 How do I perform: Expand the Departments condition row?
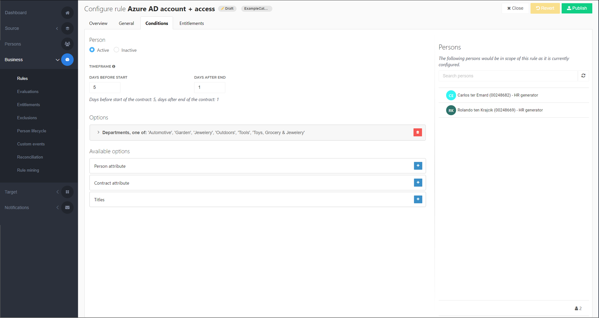click(98, 133)
